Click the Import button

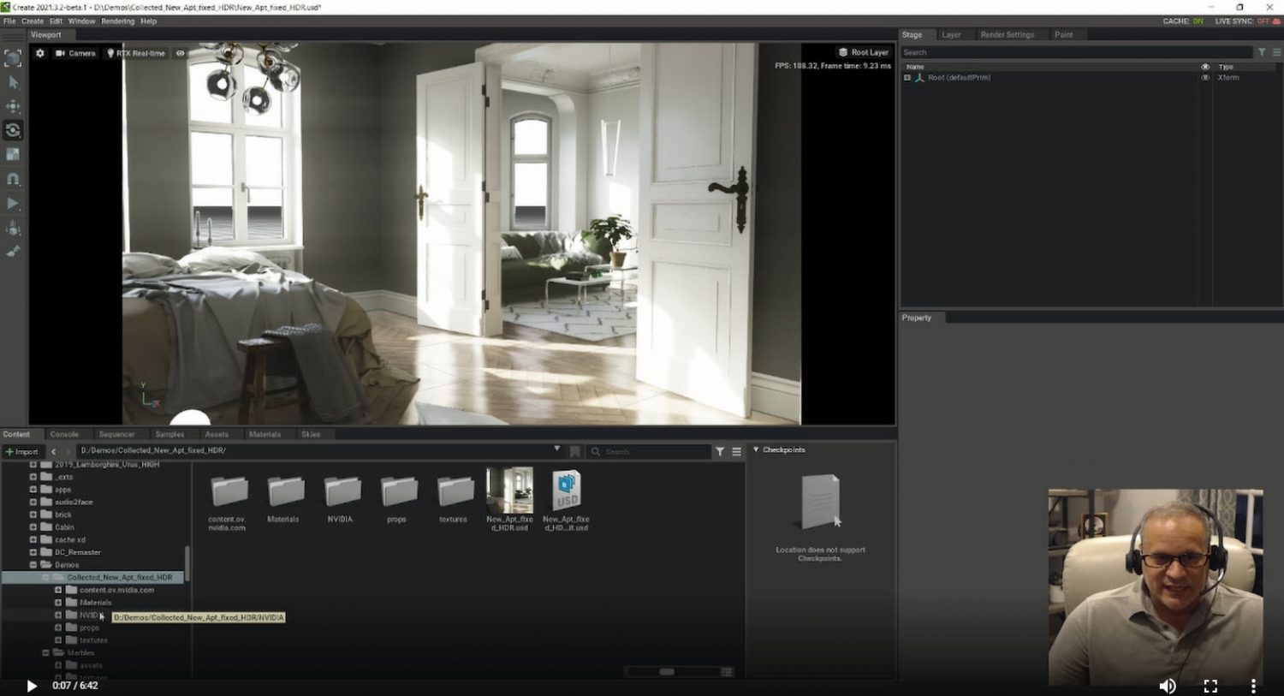tap(22, 451)
